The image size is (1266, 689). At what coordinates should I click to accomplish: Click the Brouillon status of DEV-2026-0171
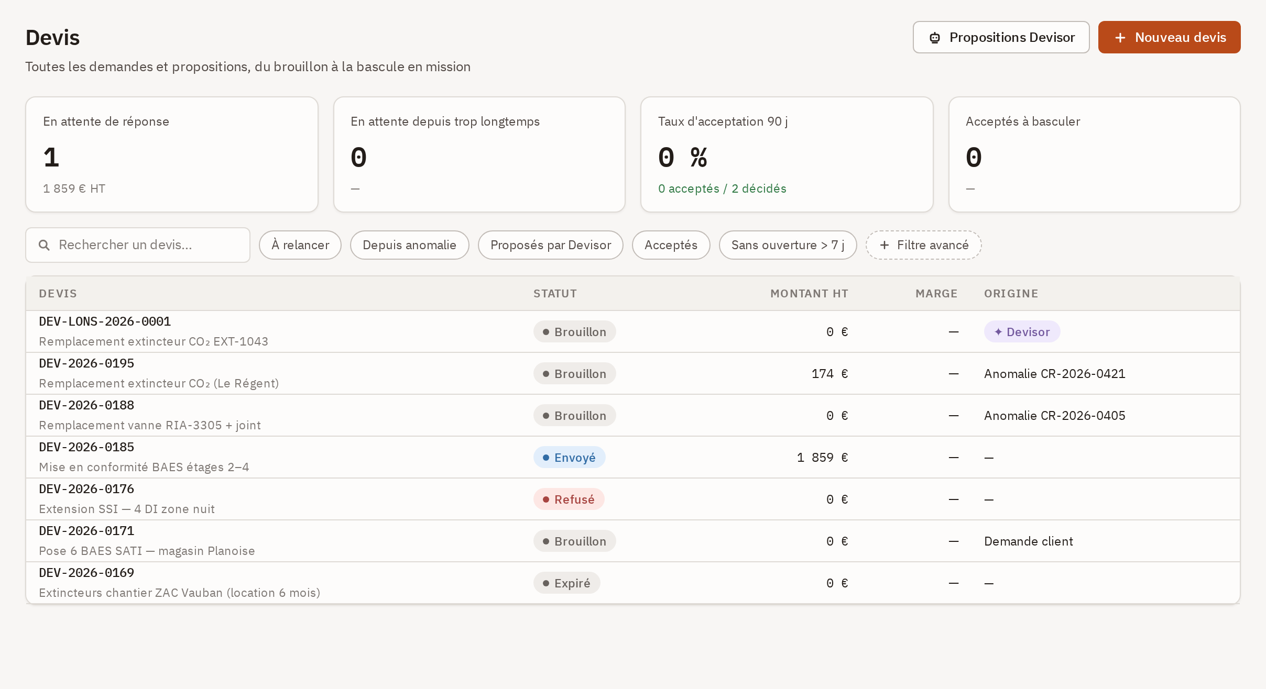coord(574,541)
